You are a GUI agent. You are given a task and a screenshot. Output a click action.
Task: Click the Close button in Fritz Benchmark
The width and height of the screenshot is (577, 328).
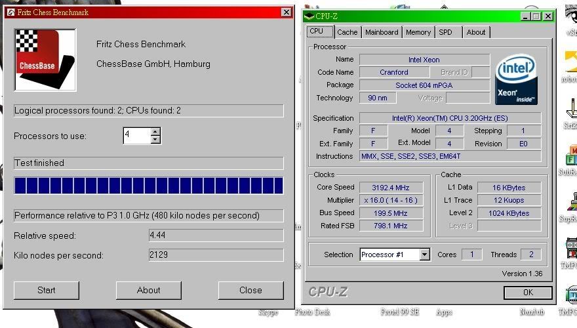(251, 290)
